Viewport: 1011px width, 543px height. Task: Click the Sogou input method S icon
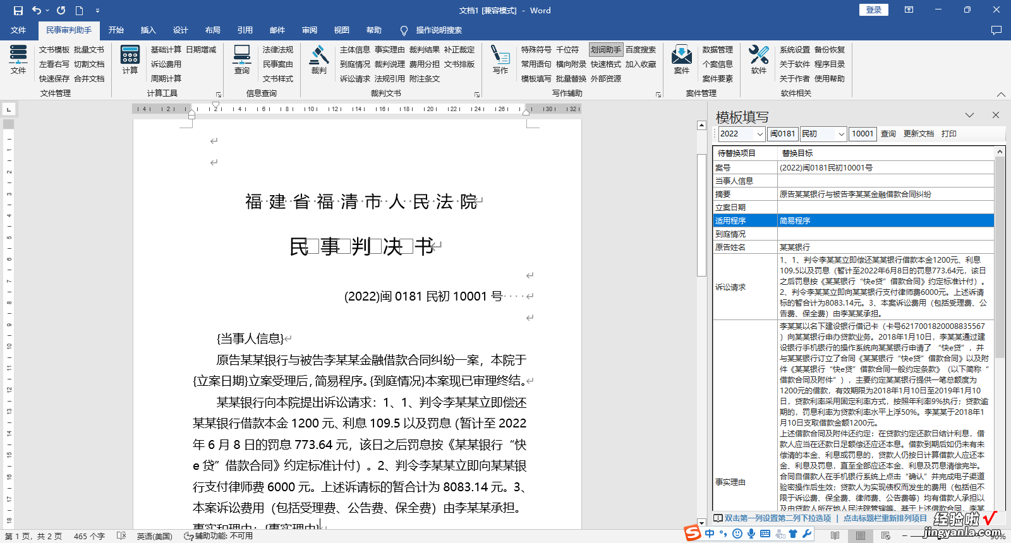click(x=693, y=534)
